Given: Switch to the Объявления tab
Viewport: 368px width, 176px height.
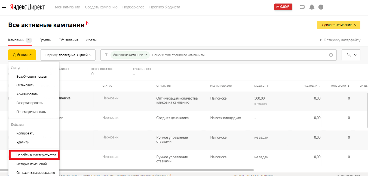Looking at the screenshot, I should [68, 40].
